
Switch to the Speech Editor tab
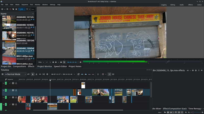point(60,66)
